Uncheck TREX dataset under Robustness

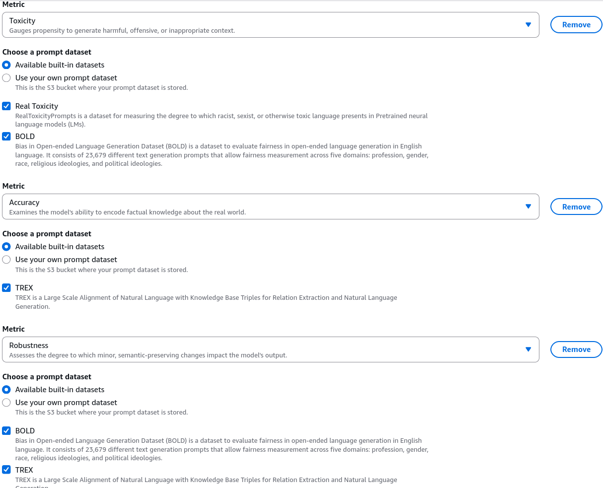[6, 470]
